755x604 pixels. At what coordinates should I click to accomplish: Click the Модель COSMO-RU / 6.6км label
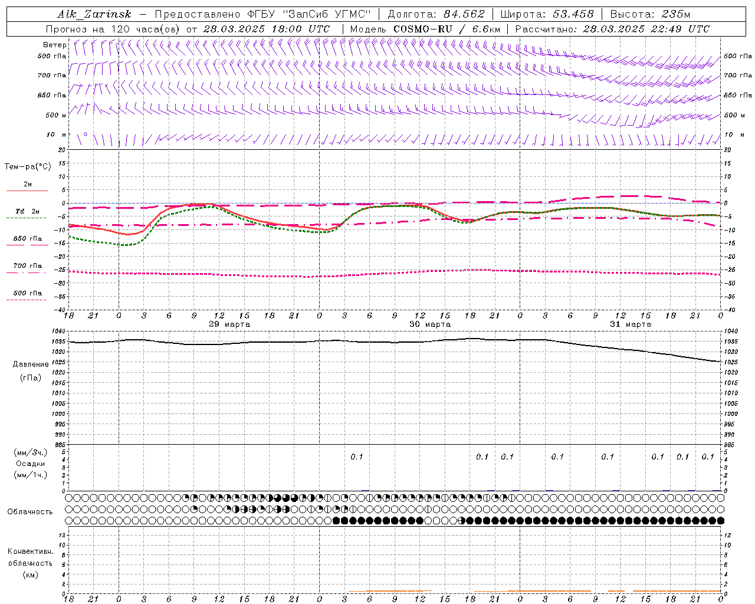[x=425, y=29]
